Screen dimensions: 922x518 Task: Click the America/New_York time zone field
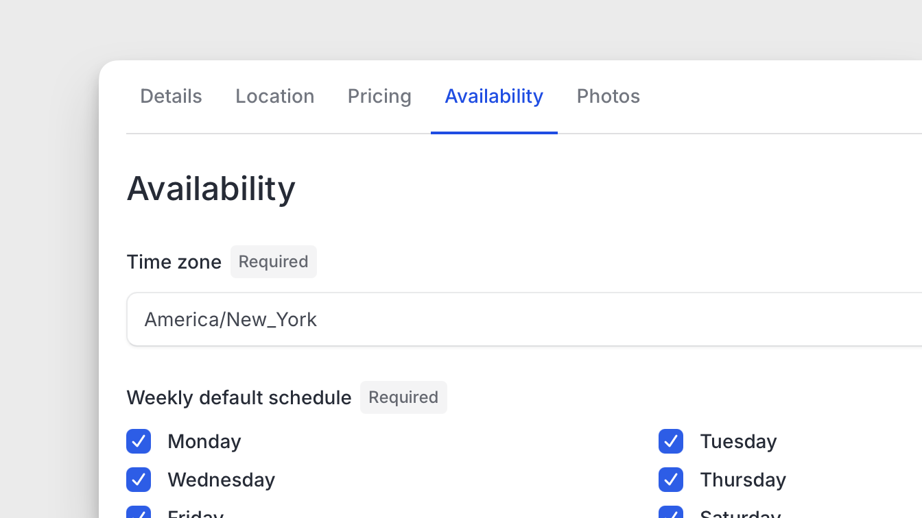521,319
